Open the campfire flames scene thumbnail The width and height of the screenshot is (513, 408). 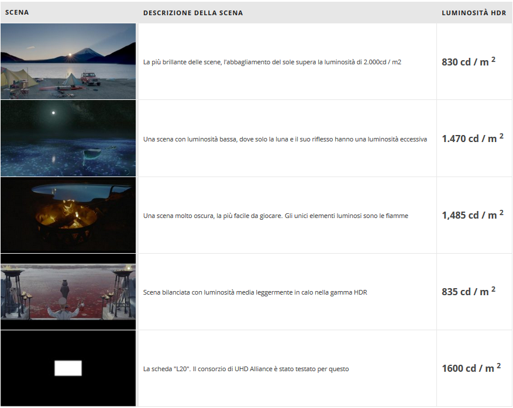point(68,215)
